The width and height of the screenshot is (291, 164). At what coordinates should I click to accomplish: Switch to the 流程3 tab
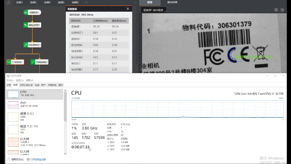tap(33, 2)
